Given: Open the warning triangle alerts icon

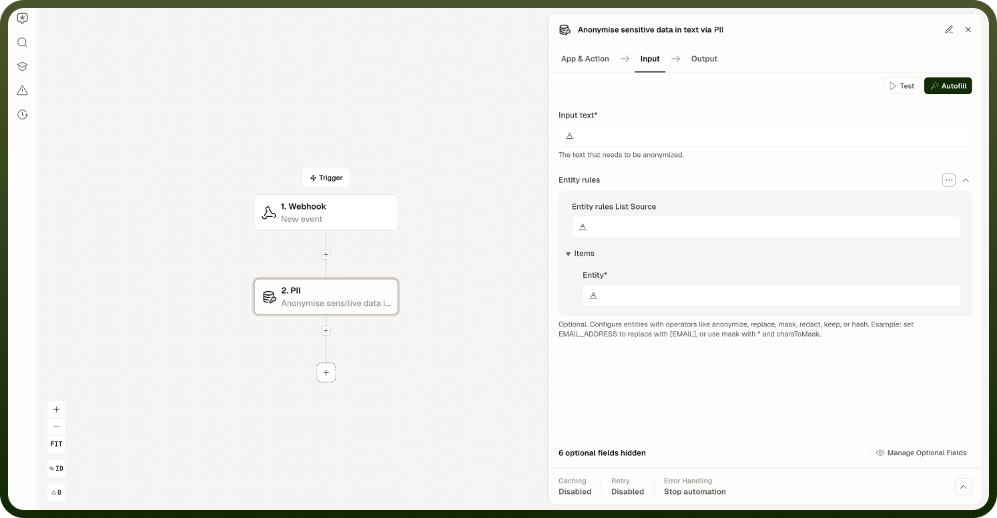Looking at the screenshot, I should point(22,91).
